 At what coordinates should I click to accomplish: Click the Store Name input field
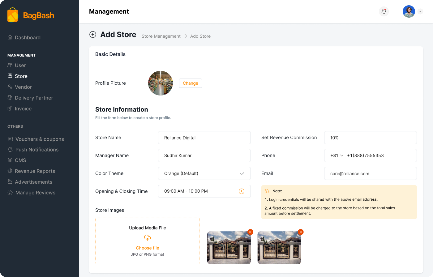[x=204, y=138]
